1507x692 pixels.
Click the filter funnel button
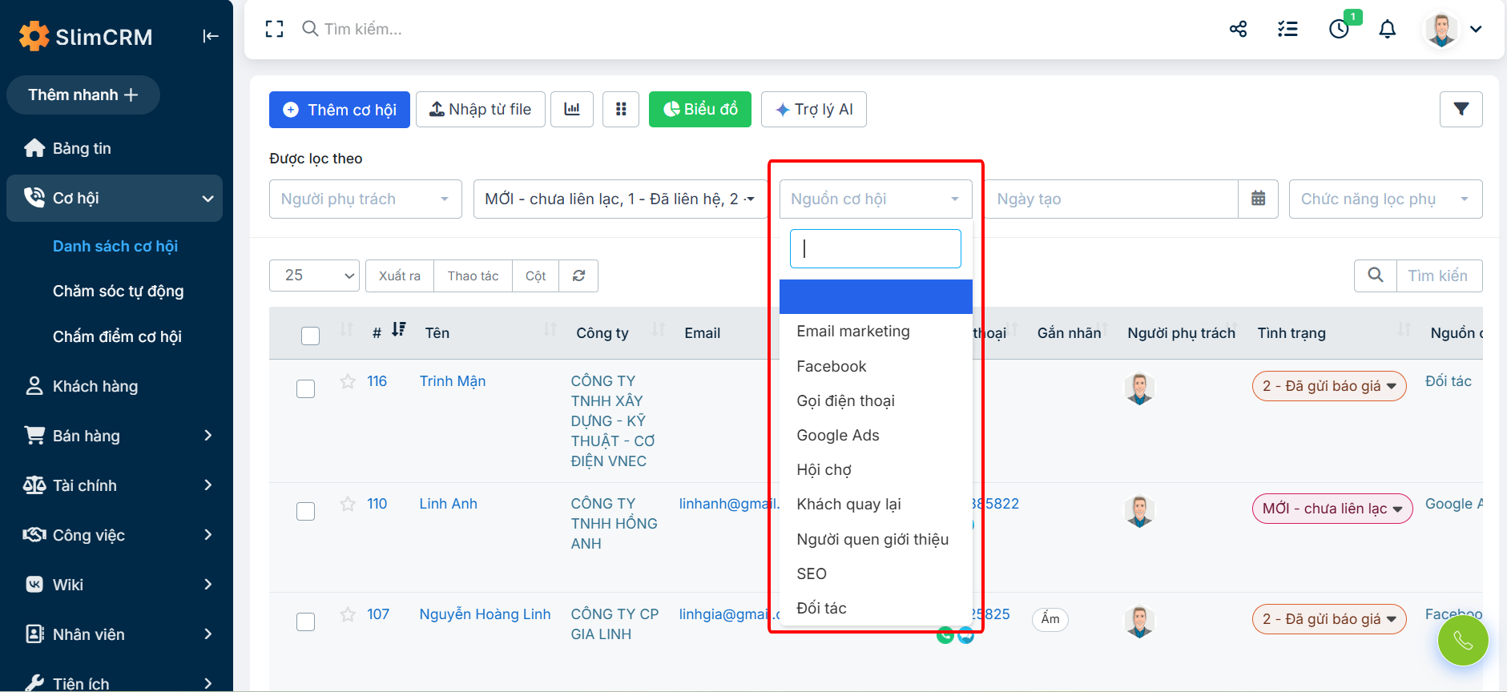(1461, 110)
